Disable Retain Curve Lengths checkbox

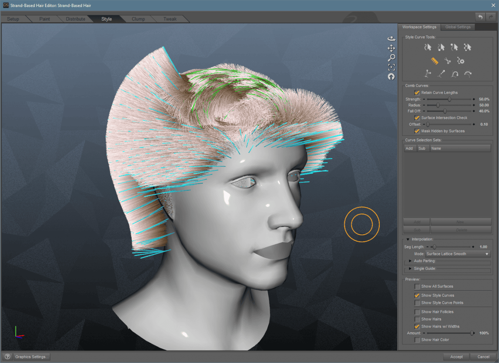coord(417,93)
